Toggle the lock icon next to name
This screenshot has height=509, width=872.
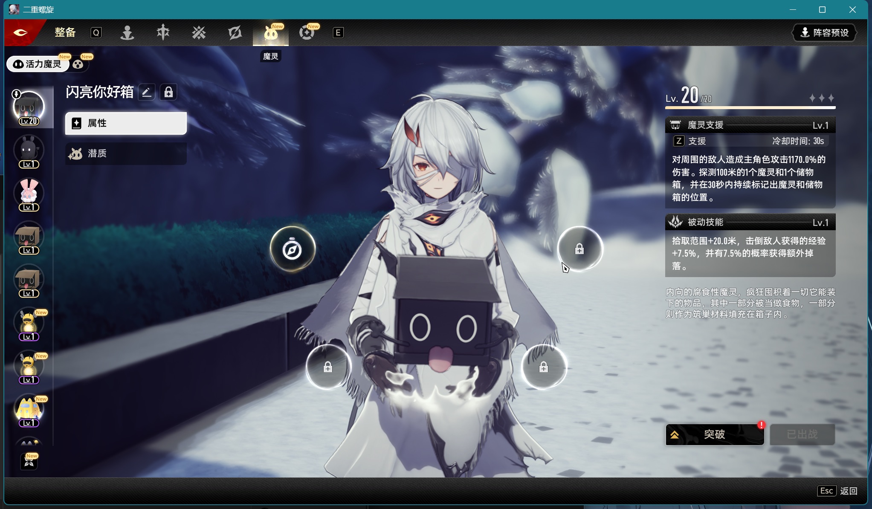(x=168, y=92)
